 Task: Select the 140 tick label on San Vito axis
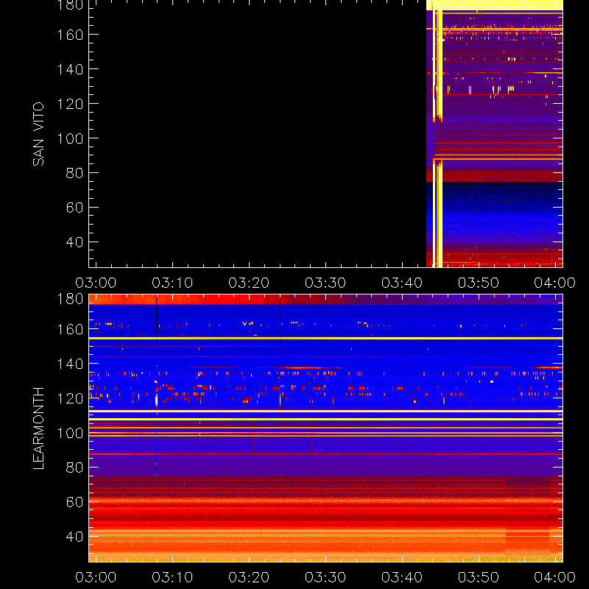click(70, 69)
